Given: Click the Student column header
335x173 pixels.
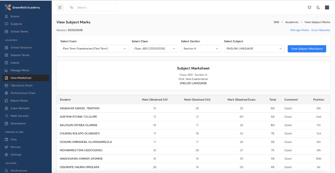Looking at the screenshot, I should (x=65, y=100).
